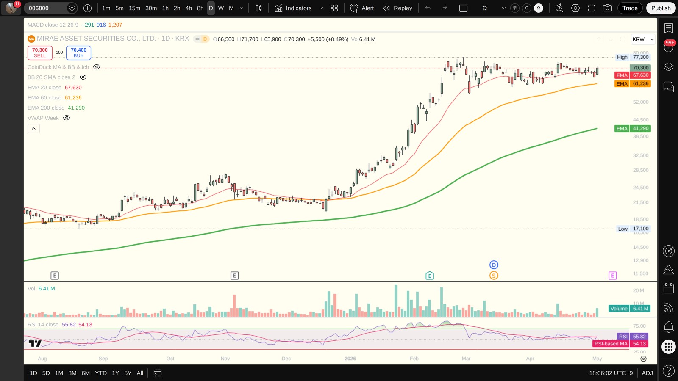Expand the Indicators favorites dropdown arrow
Screen dimensions: 678x381
coord(321,8)
